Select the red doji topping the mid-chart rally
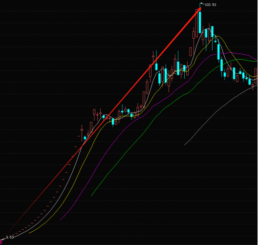Screen dimensions: 258x245 tap(153, 56)
